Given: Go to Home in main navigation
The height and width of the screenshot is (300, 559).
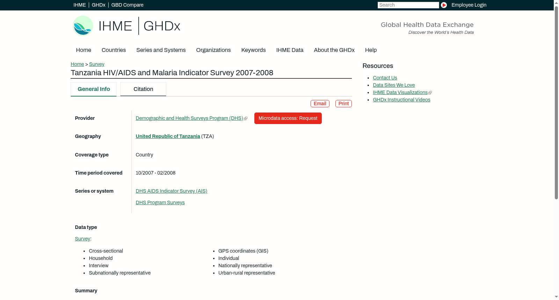Looking at the screenshot, I should (x=84, y=50).
